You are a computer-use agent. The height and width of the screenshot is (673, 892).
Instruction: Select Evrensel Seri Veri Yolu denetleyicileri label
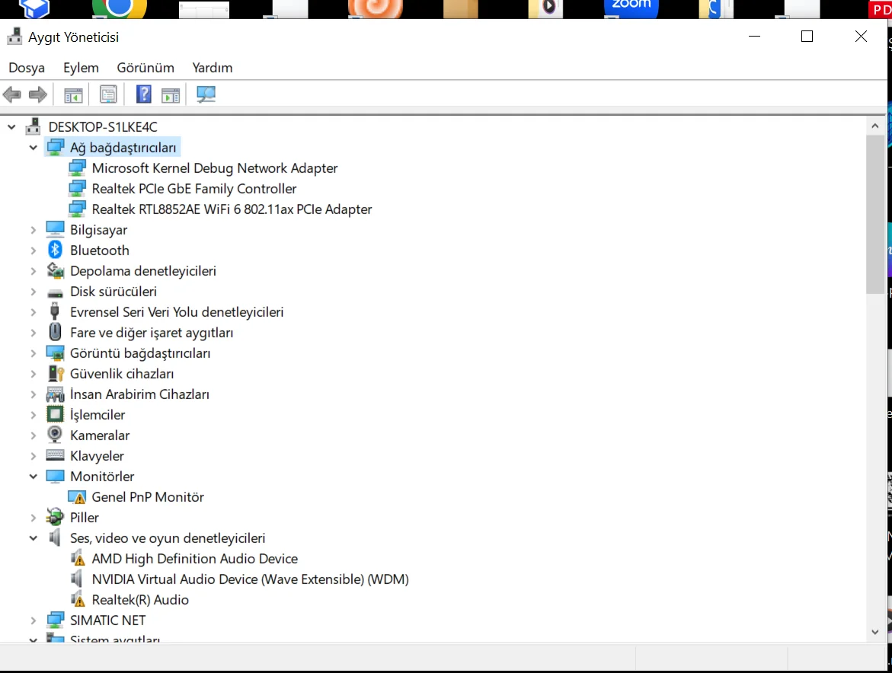[177, 312]
